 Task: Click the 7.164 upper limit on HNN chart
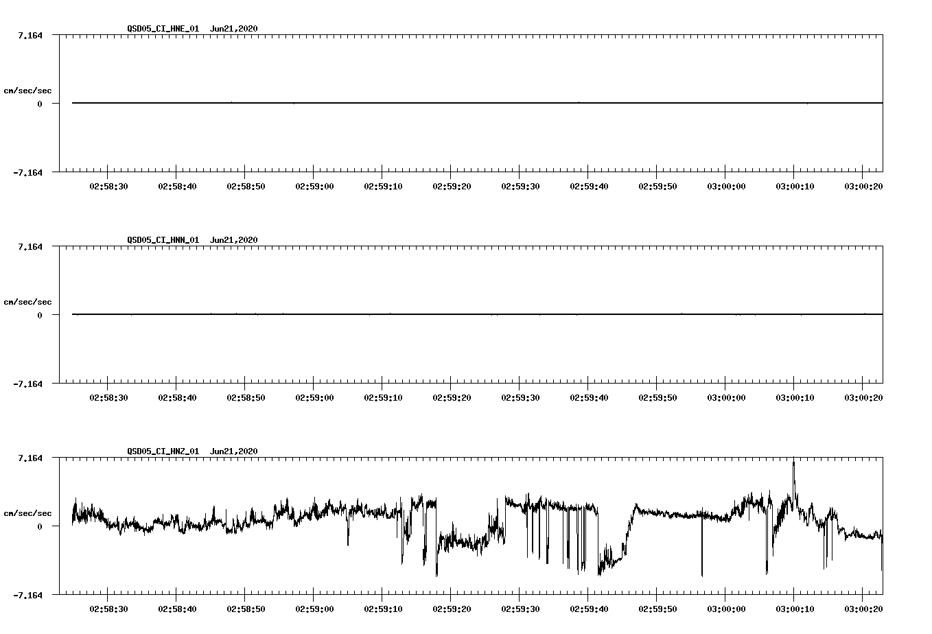point(30,246)
